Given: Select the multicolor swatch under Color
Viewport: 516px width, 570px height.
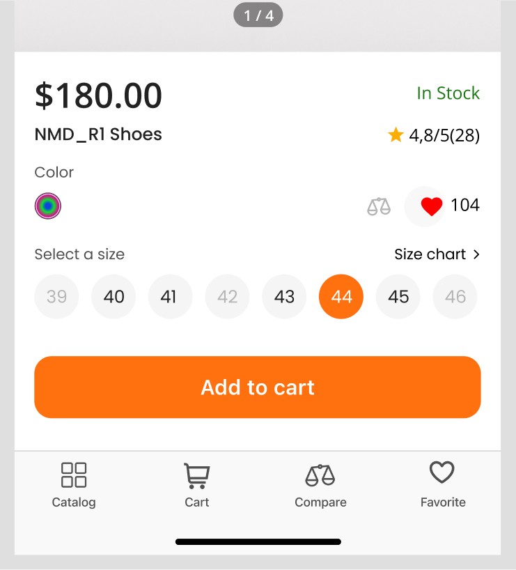Looking at the screenshot, I should tap(48, 206).
